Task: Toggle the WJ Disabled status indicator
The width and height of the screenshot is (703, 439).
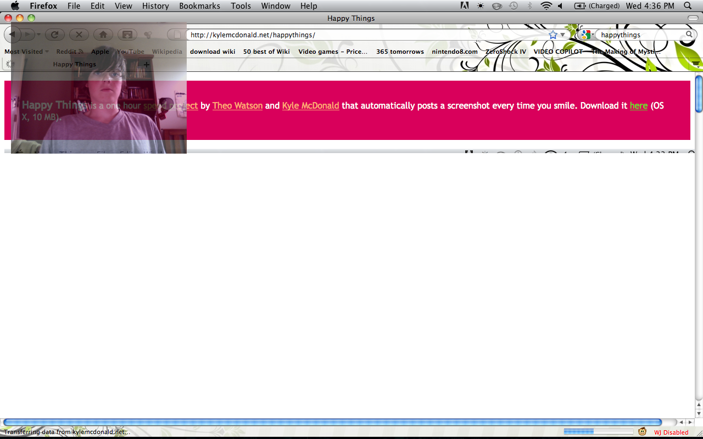Action: pos(671,432)
